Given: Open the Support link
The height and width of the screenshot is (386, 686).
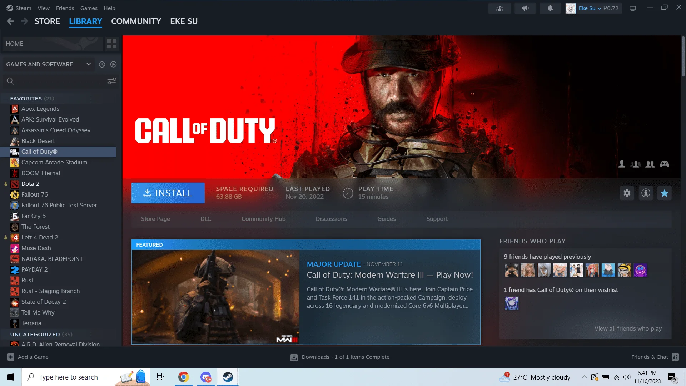Looking at the screenshot, I should [x=437, y=219].
